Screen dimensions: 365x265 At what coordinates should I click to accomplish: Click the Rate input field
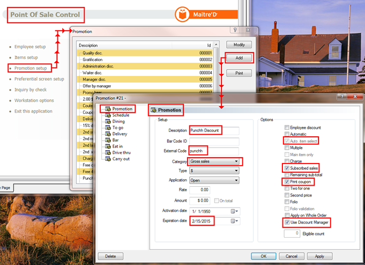coord(200,190)
